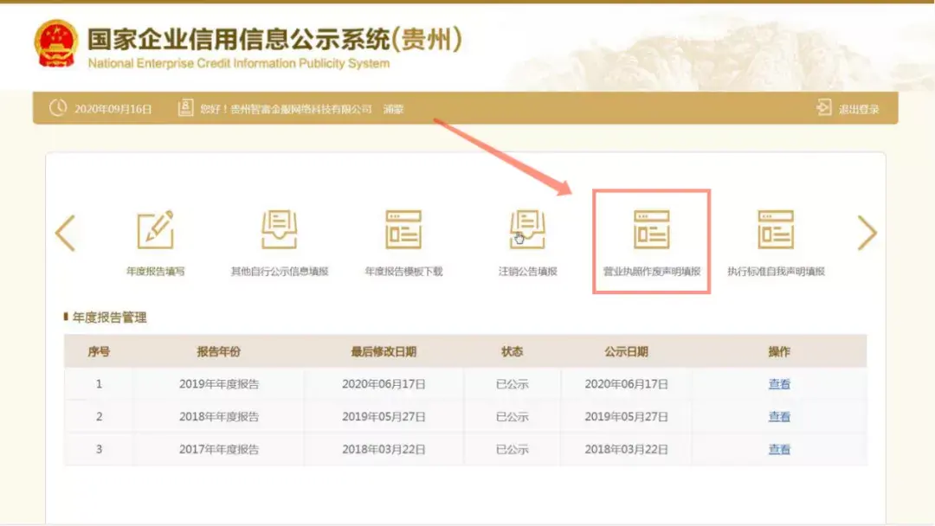This screenshot has width=935, height=526.
Task: Open the 年度报告填写 icon
Action: tap(156, 231)
